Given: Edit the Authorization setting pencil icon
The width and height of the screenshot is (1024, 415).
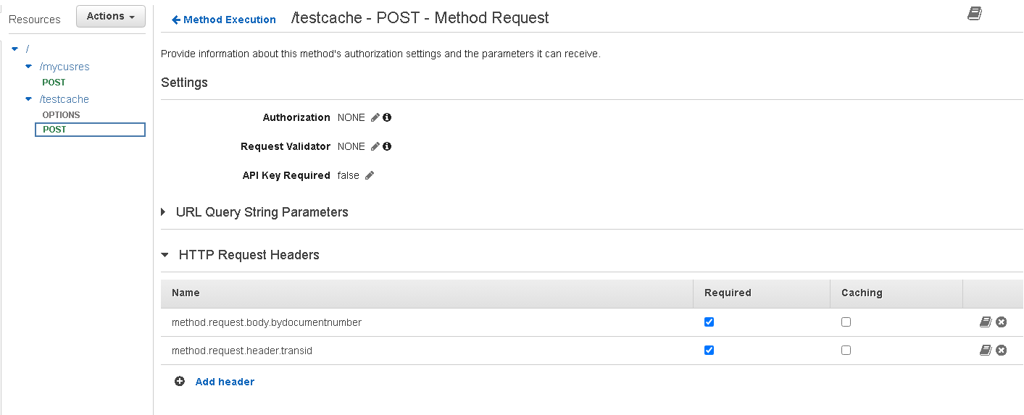Looking at the screenshot, I should (375, 117).
